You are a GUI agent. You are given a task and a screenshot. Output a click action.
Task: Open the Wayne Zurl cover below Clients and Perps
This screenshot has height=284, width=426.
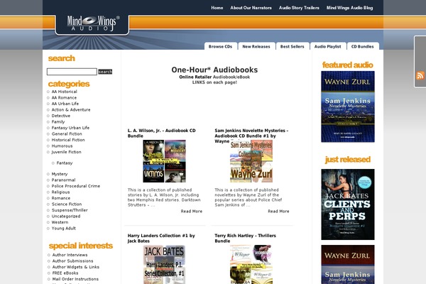[x=348, y=264]
